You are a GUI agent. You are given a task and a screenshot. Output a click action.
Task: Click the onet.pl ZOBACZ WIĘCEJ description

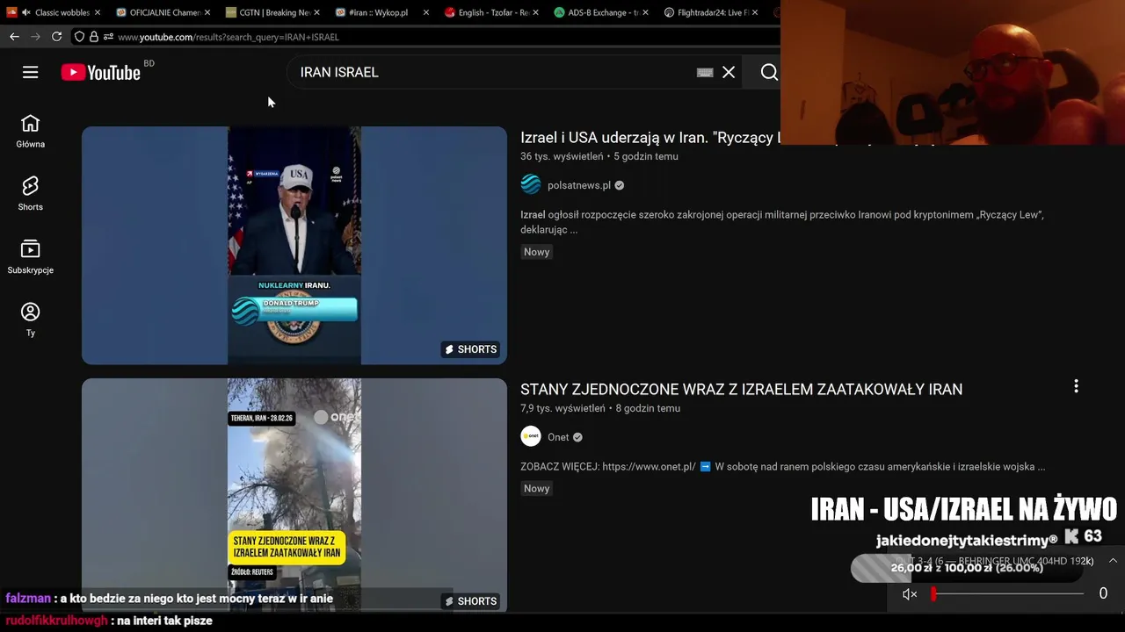click(782, 467)
